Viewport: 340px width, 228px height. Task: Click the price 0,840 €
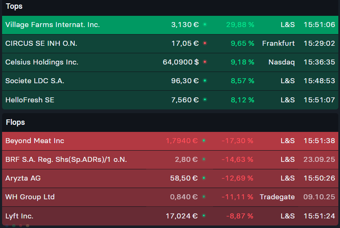[x=184, y=197]
